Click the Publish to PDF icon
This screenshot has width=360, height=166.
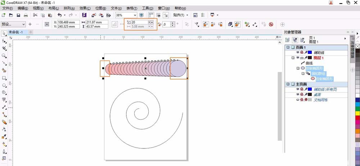(x=108, y=15)
